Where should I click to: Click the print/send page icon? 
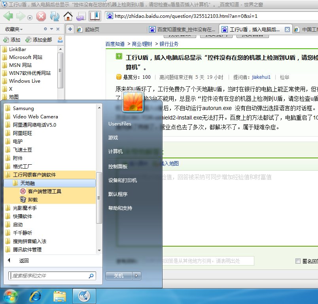80,17
